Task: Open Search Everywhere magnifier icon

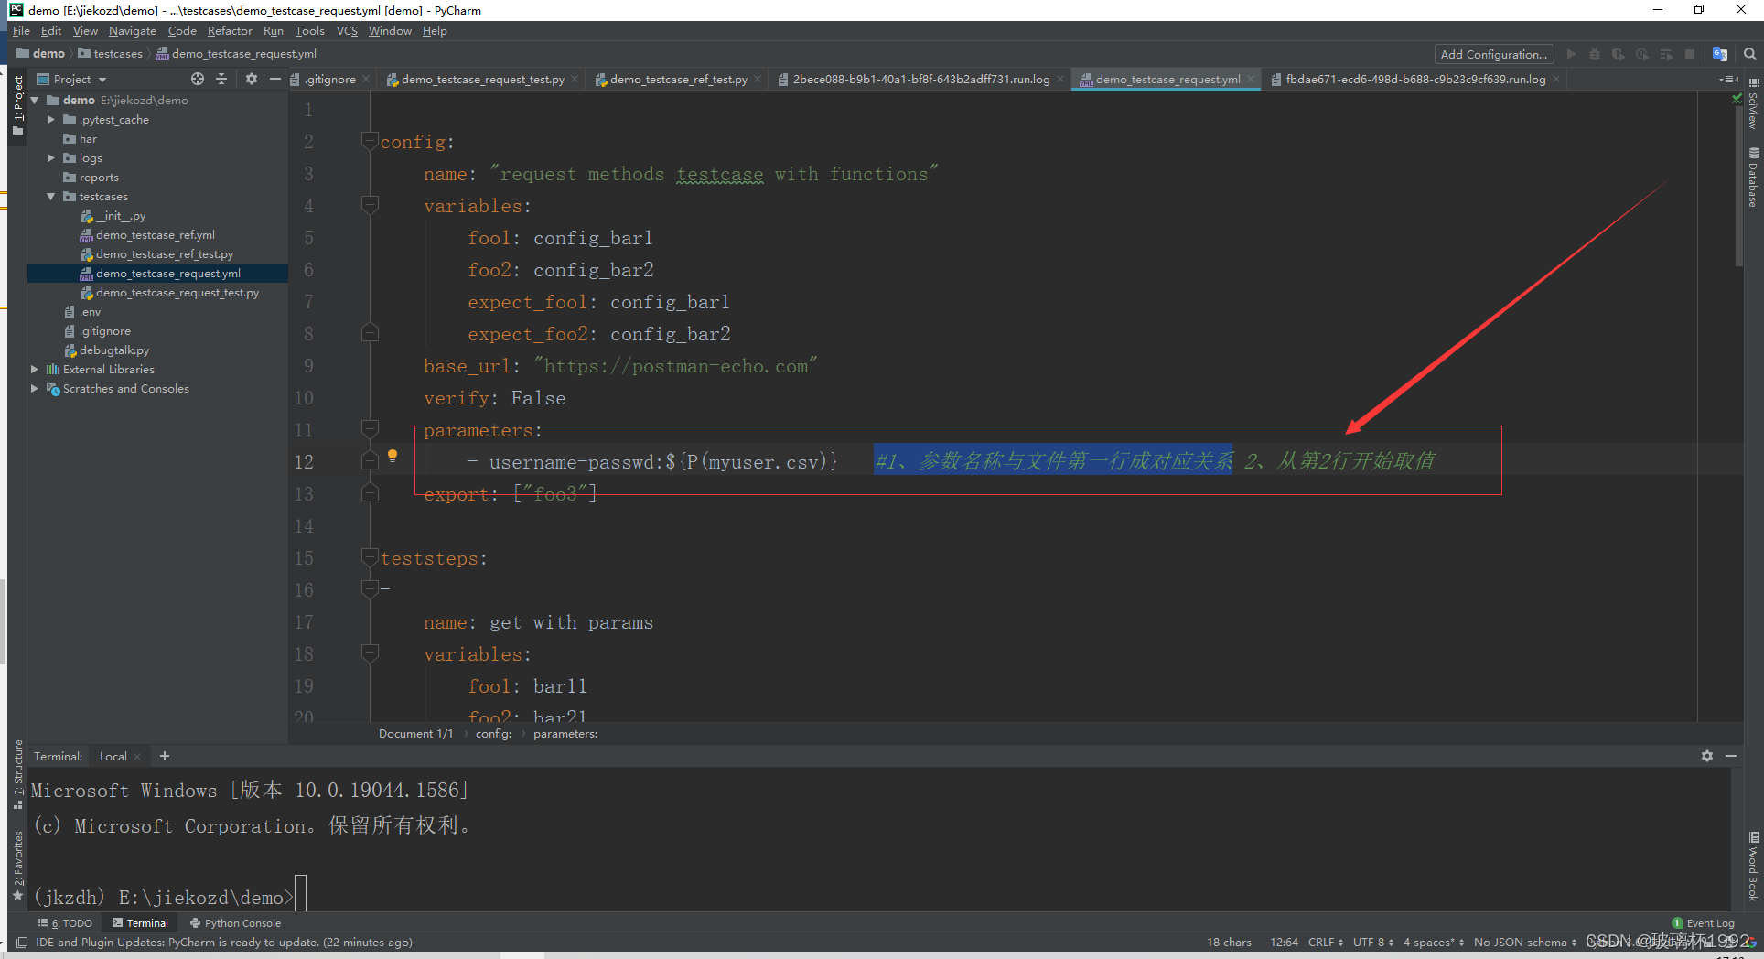Action: point(1749,54)
